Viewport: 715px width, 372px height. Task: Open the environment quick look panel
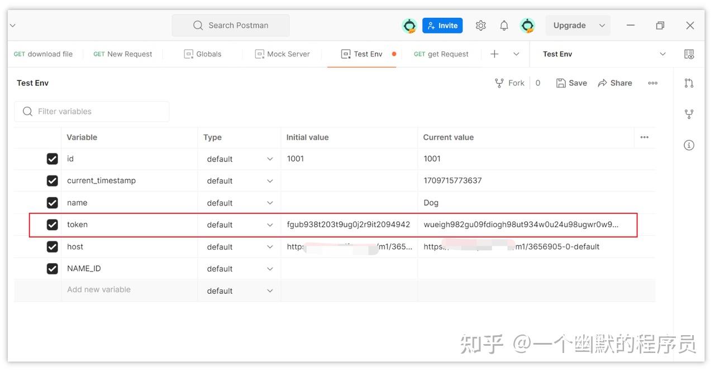pos(689,54)
